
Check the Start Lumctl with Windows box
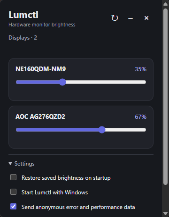tap(13, 192)
